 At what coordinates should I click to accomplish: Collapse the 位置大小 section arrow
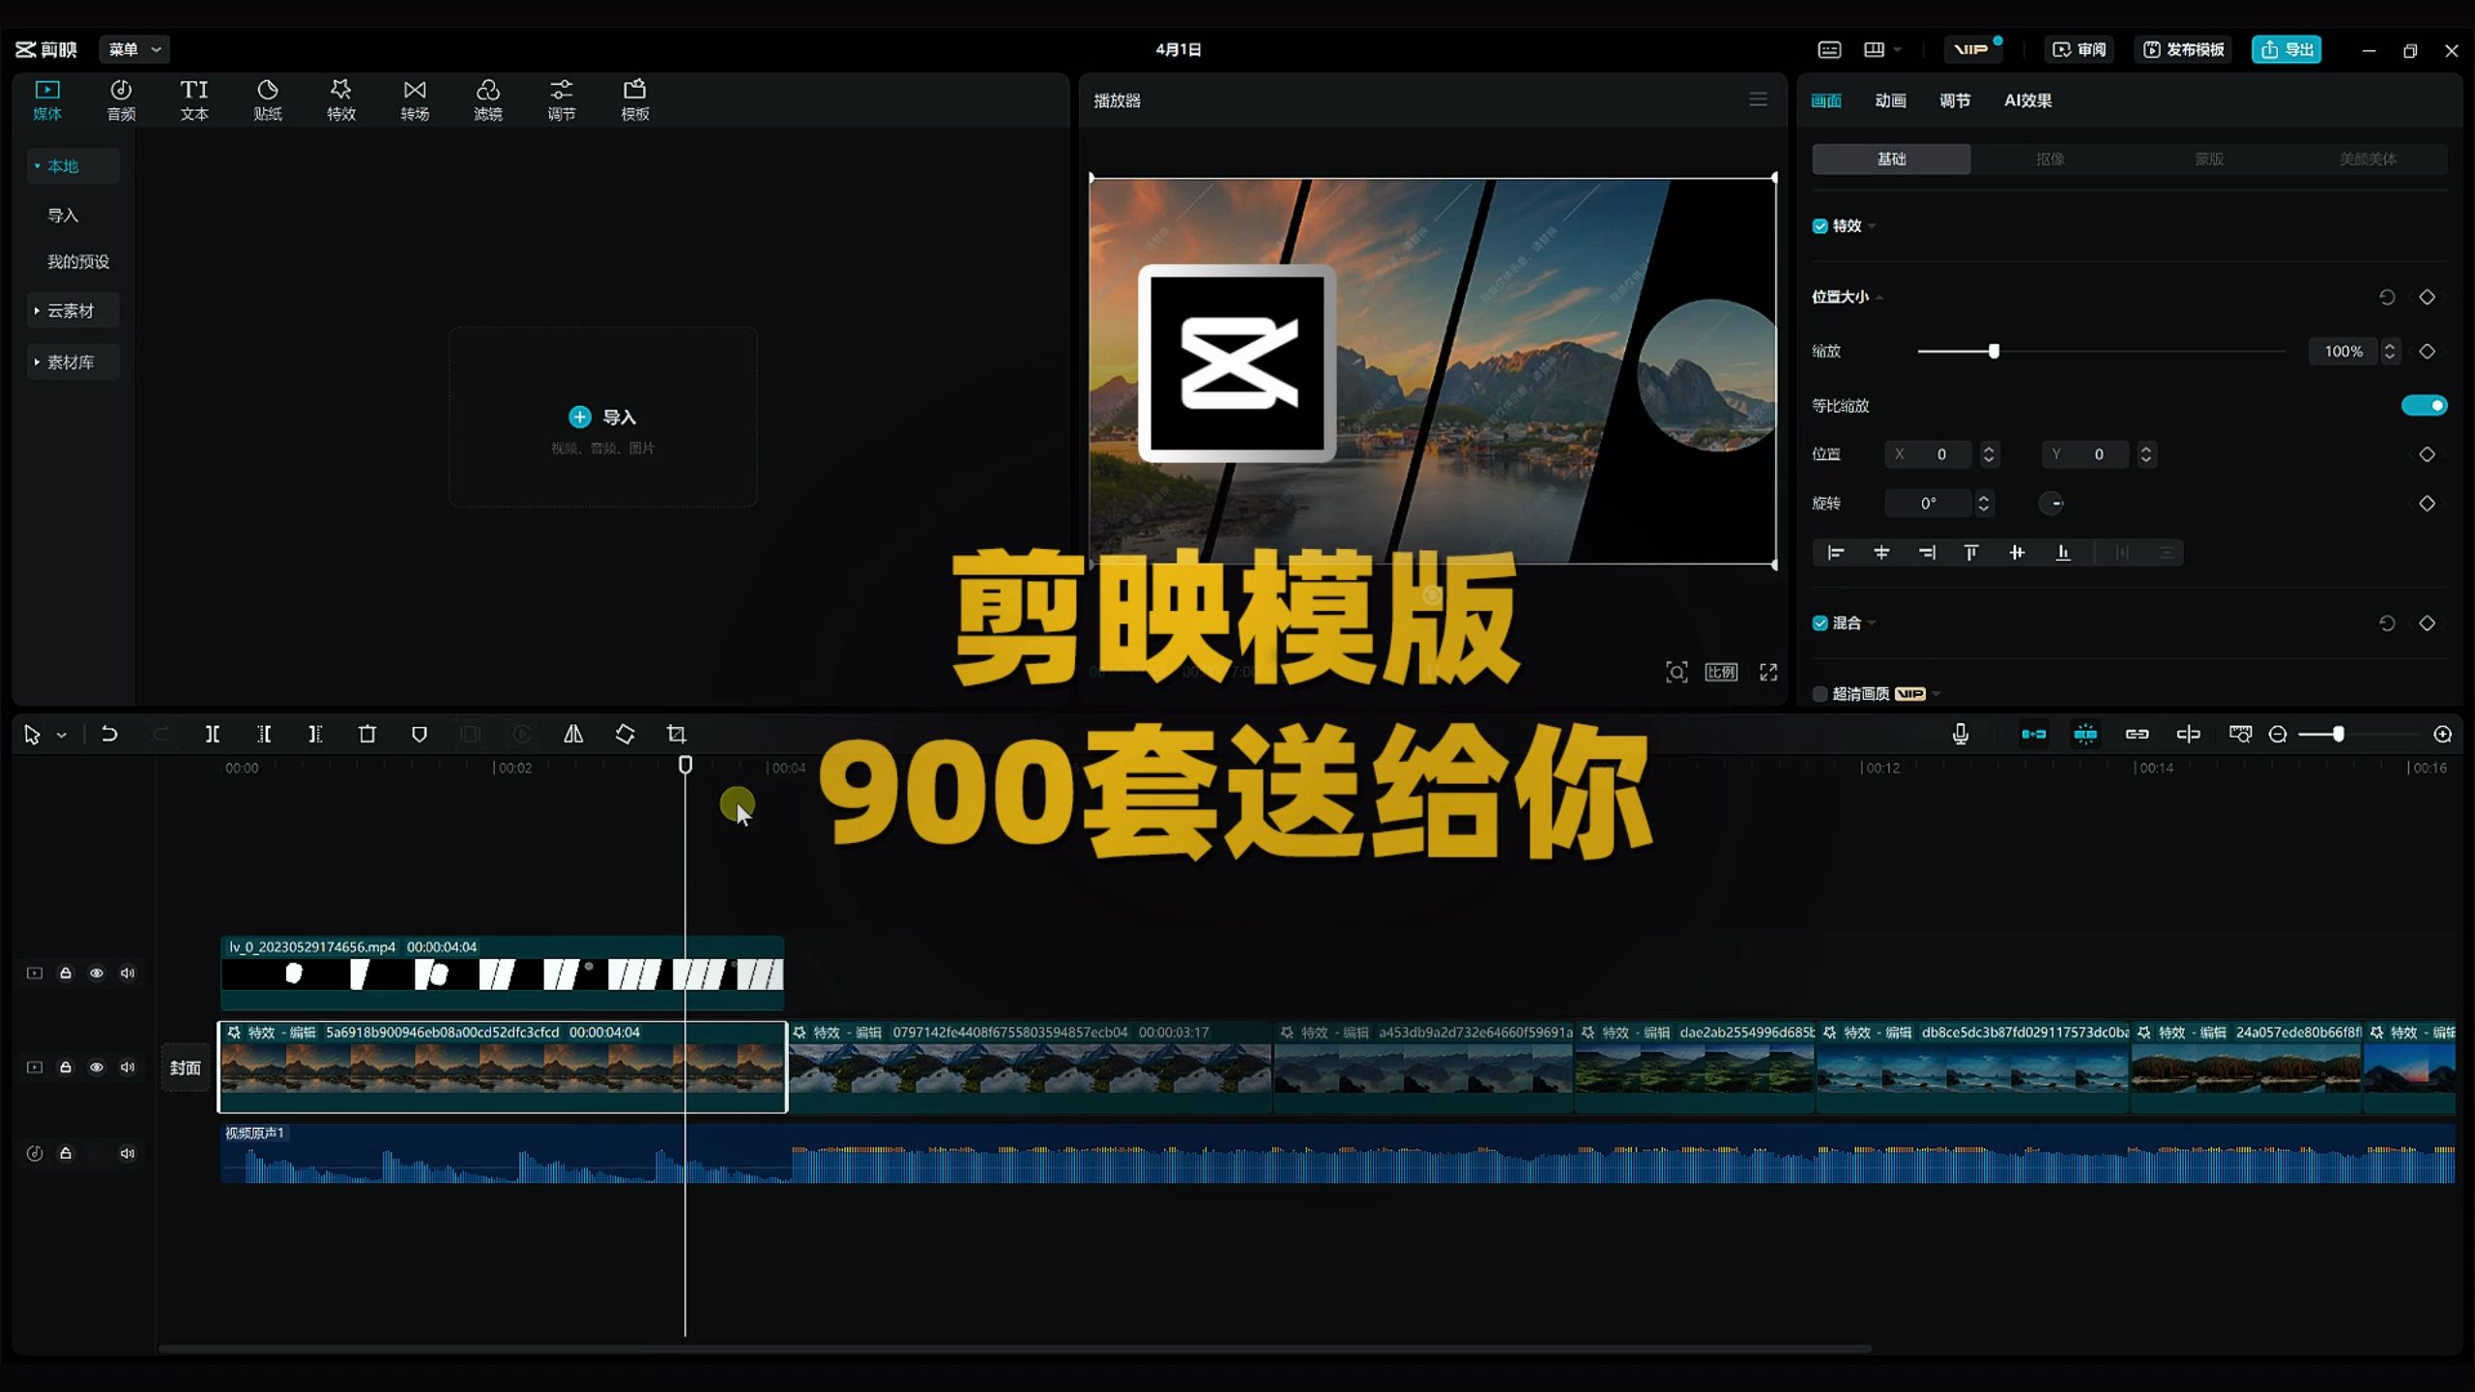[1879, 298]
